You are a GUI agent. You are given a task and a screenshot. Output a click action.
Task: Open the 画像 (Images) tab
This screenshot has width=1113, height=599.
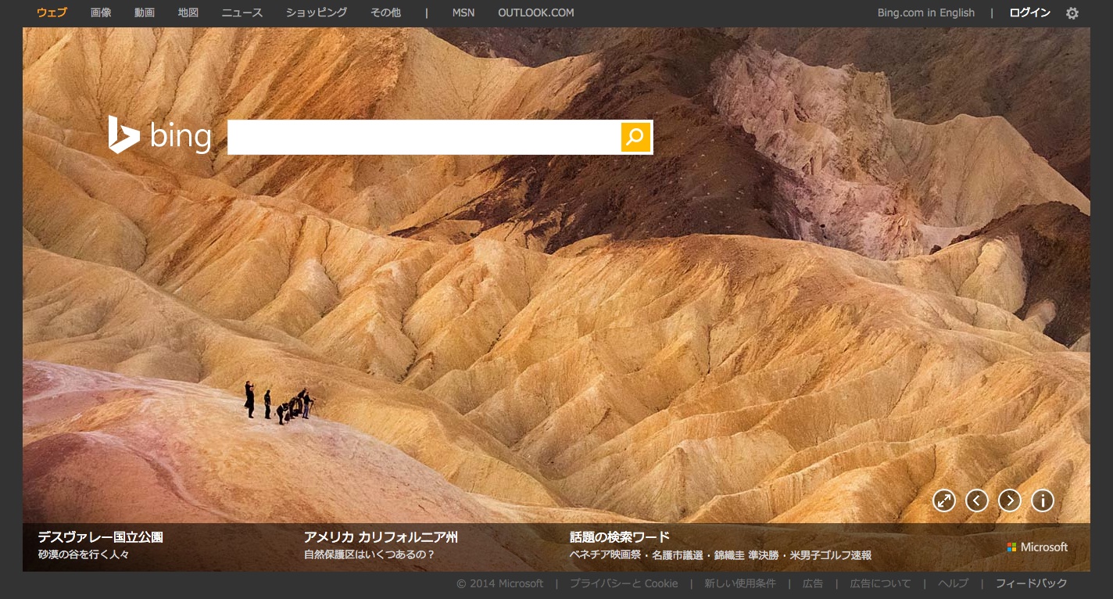101,13
